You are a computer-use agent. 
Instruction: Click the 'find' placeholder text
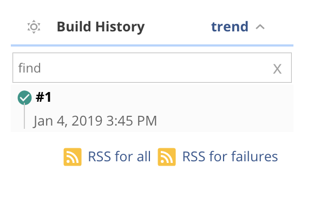pos(30,68)
